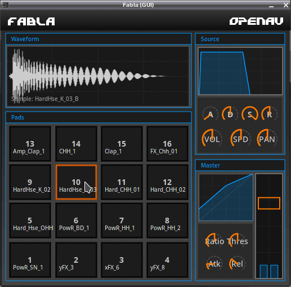Click the Waveform panel header
291x287 pixels.
pos(99,39)
